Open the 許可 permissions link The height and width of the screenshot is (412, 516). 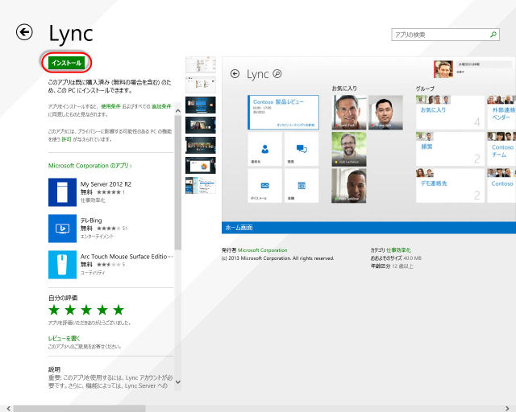[66, 139]
